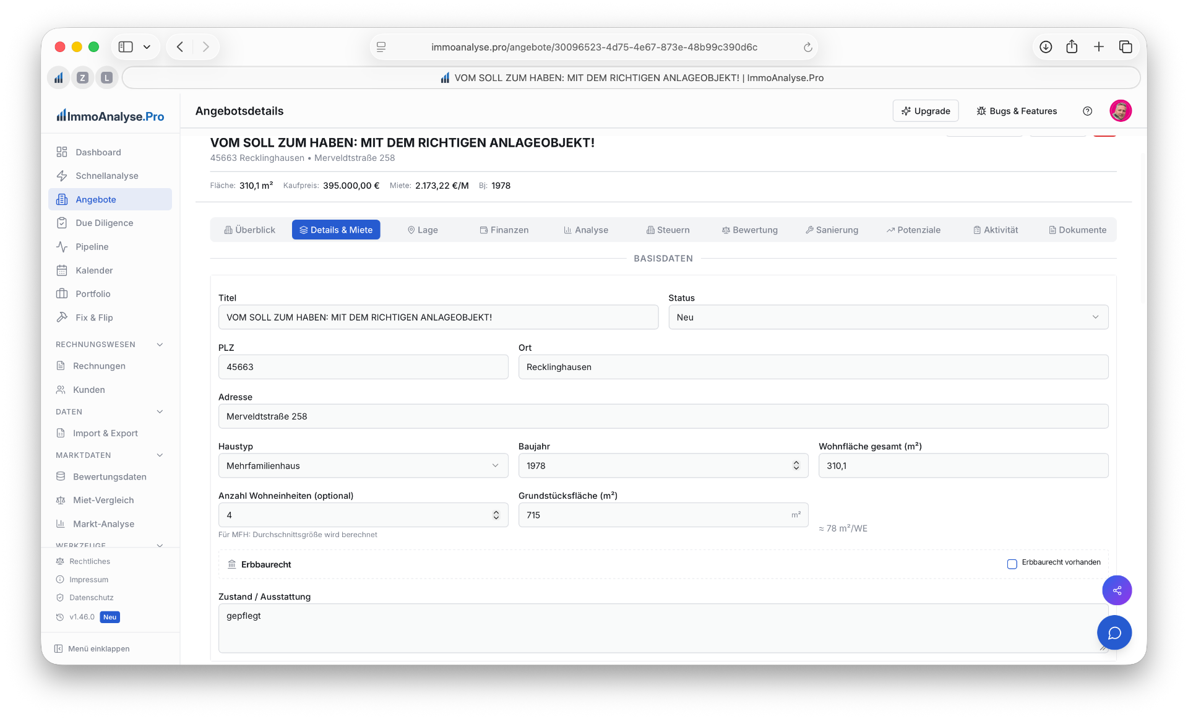Check the Erbbaurecht vorhanden checkbox
Screen dimensions: 1188x719
coord(1012,564)
